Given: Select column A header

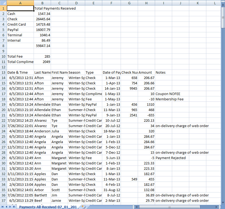Looking at the screenshot, I should tap(20, 3).
